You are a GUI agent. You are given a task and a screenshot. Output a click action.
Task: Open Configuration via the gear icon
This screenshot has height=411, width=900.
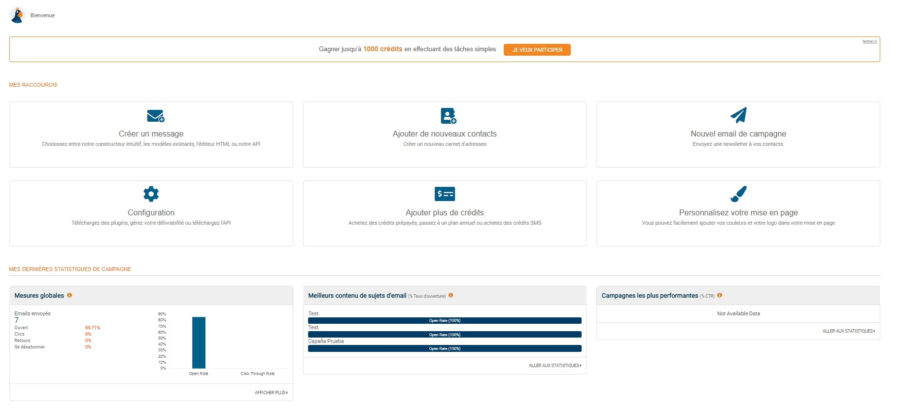151,194
